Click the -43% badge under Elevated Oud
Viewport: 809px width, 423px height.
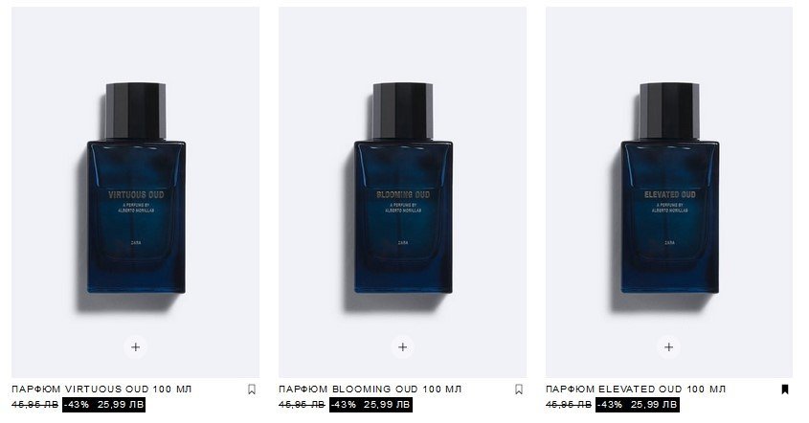(610, 405)
